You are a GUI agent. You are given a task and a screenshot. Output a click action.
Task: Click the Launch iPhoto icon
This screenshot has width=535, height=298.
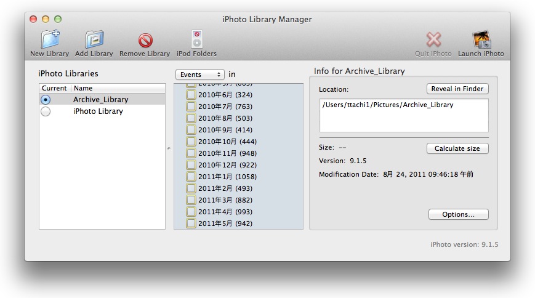coord(481,41)
